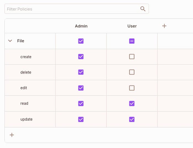
Task: Uncheck Admin create permission
Action: pyautogui.click(x=81, y=56)
